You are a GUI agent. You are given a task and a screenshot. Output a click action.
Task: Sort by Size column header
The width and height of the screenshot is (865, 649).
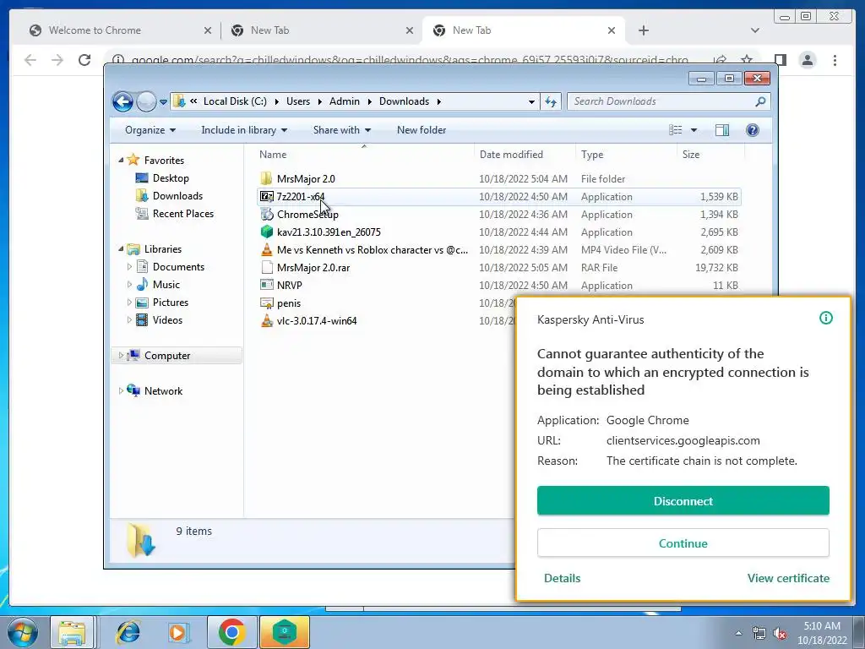pyautogui.click(x=710, y=155)
